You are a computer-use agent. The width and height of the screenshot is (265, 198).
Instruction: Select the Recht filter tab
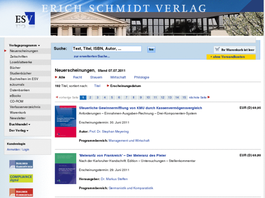pyautogui.click(x=77, y=77)
